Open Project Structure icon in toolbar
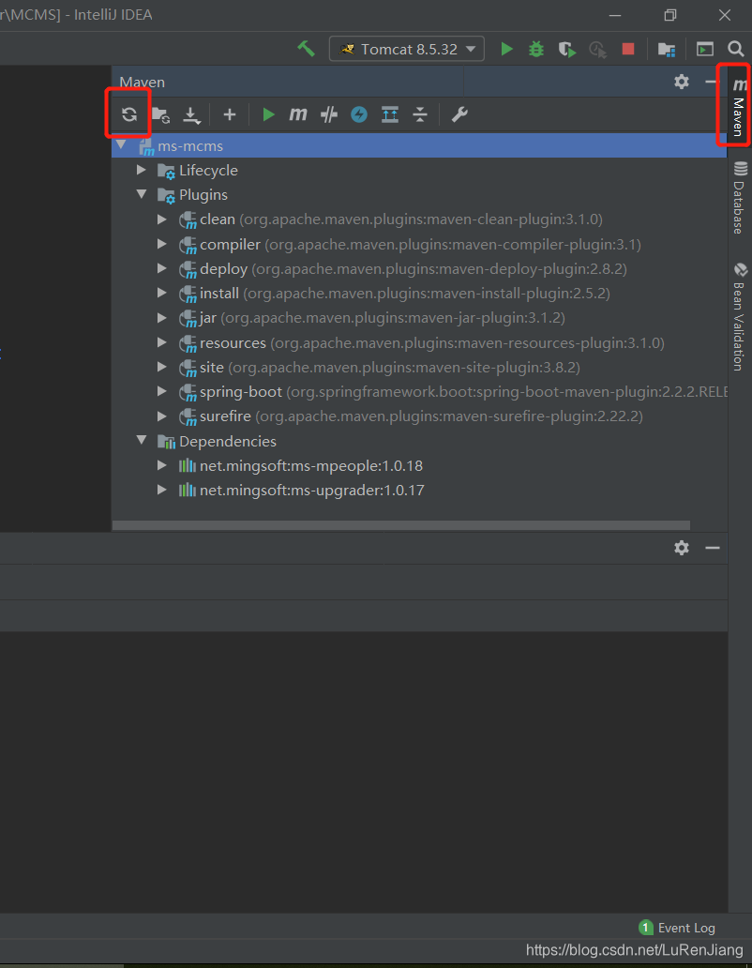This screenshot has width=752, height=968. [667, 50]
